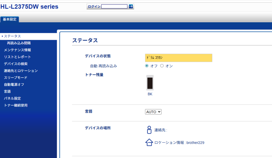This screenshot has height=158, width=272.
Task: Open the 基本設定 tab
Action: [10, 19]
